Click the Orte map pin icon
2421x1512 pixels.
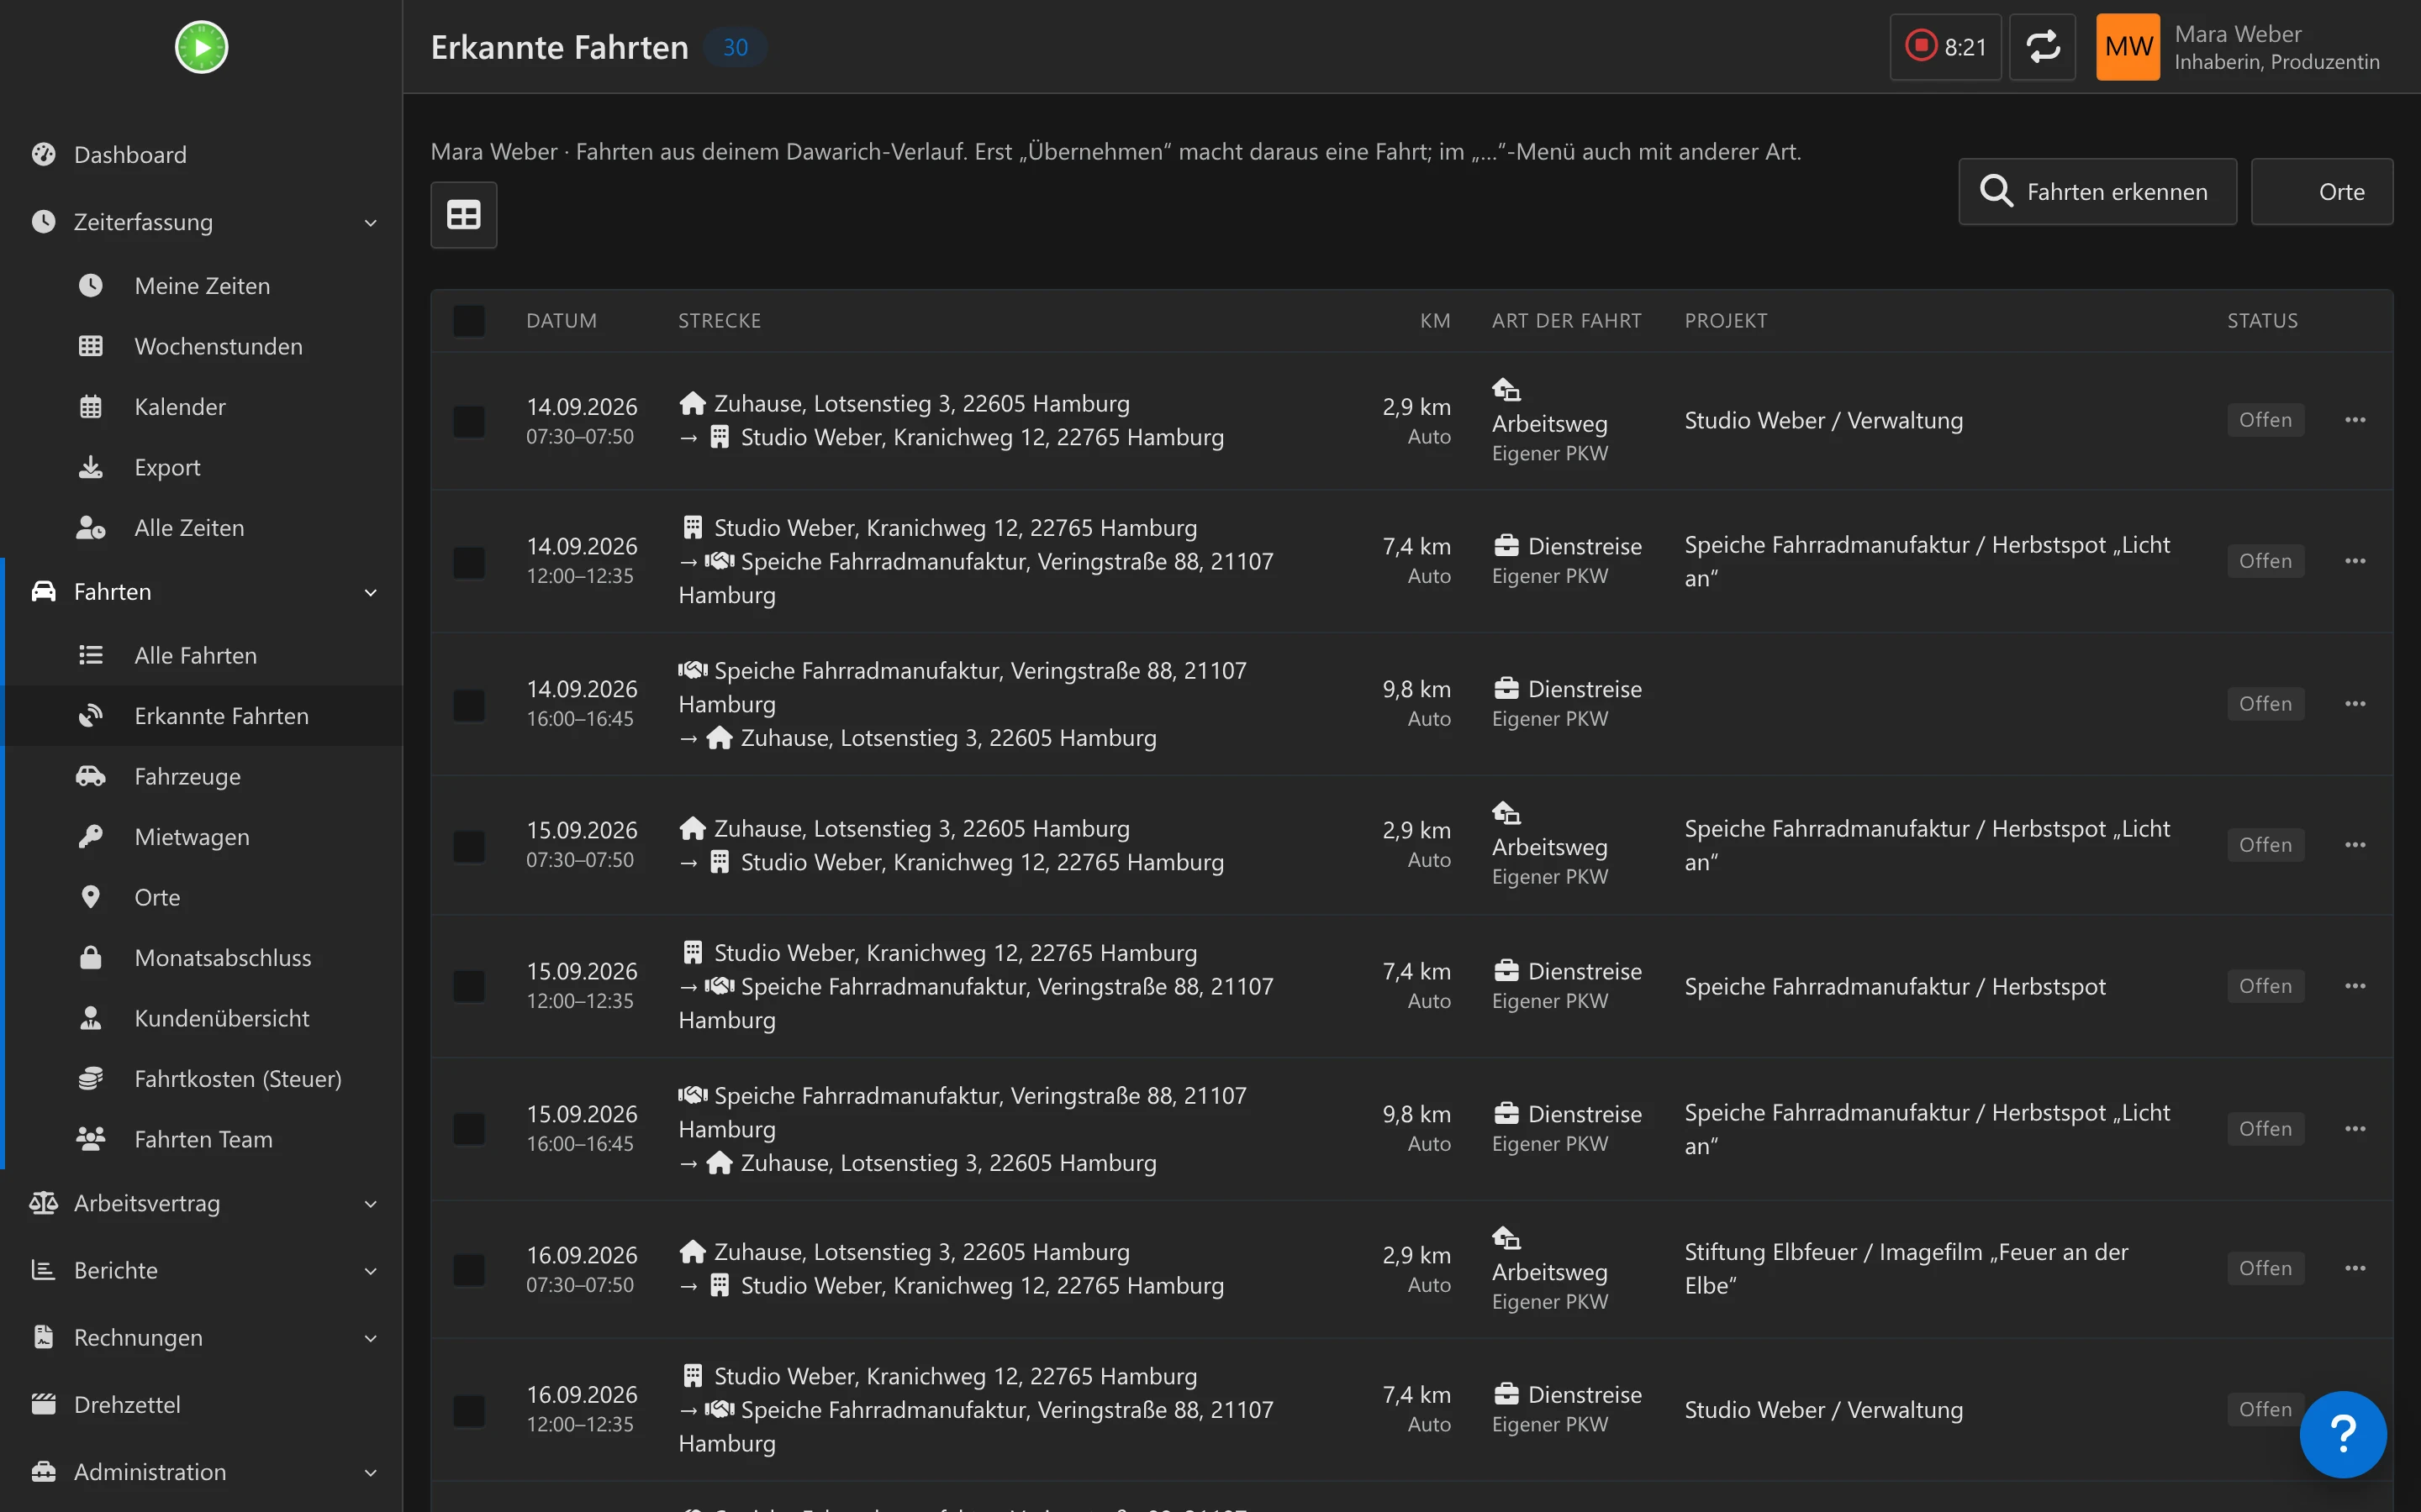coord(90,897)
